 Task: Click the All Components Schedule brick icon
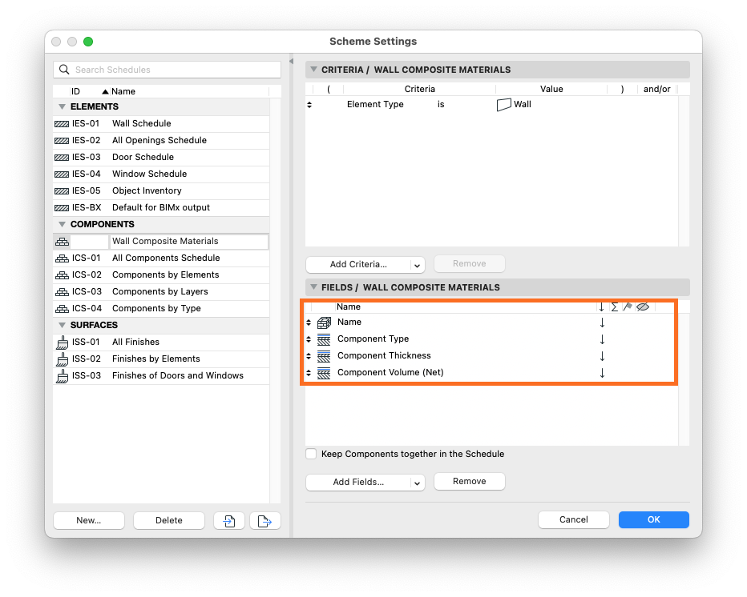coord(62,258)
